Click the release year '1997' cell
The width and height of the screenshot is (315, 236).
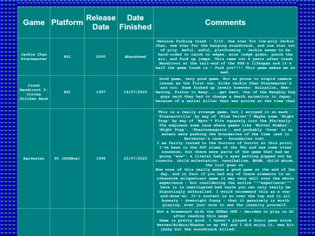point(101,92)
